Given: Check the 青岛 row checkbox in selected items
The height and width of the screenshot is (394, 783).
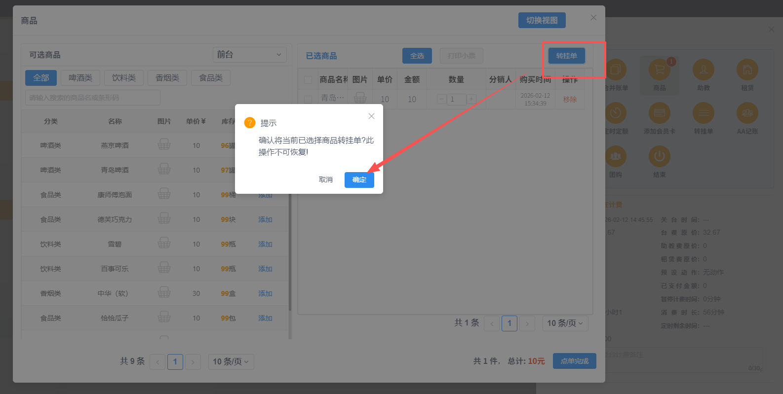Looking at the screenshot, I should click(x=308, y=99).
